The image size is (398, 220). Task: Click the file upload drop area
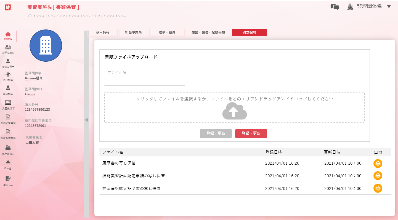[x=234, y=108]
